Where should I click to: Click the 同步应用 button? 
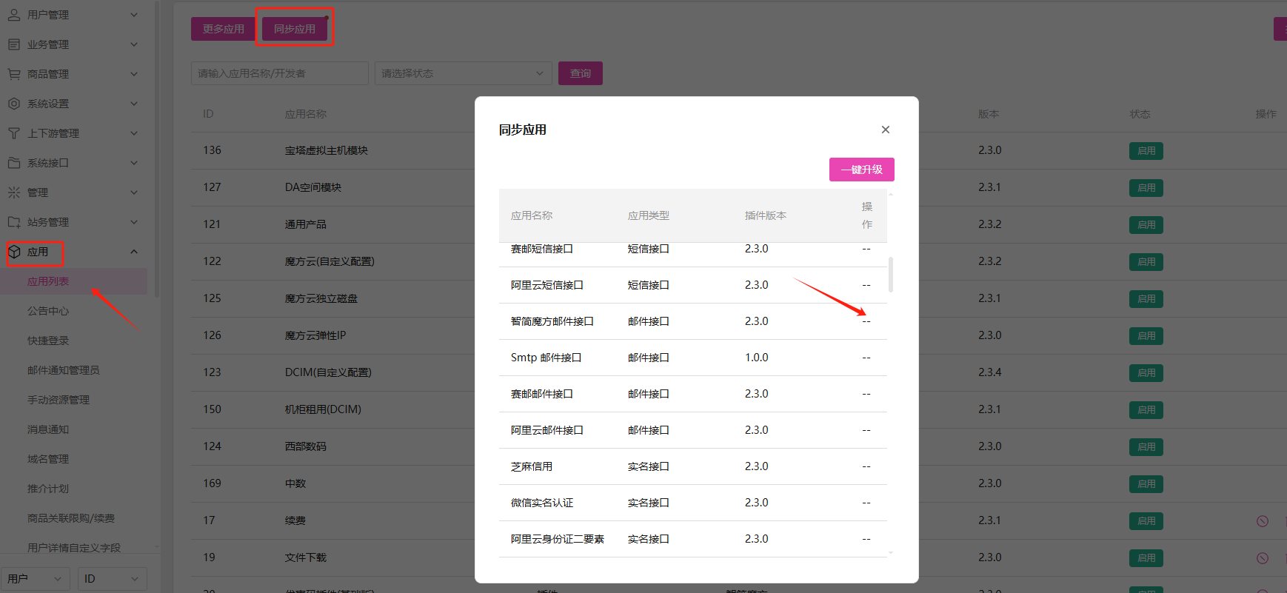pyautogui.click(x=295, y=29)
